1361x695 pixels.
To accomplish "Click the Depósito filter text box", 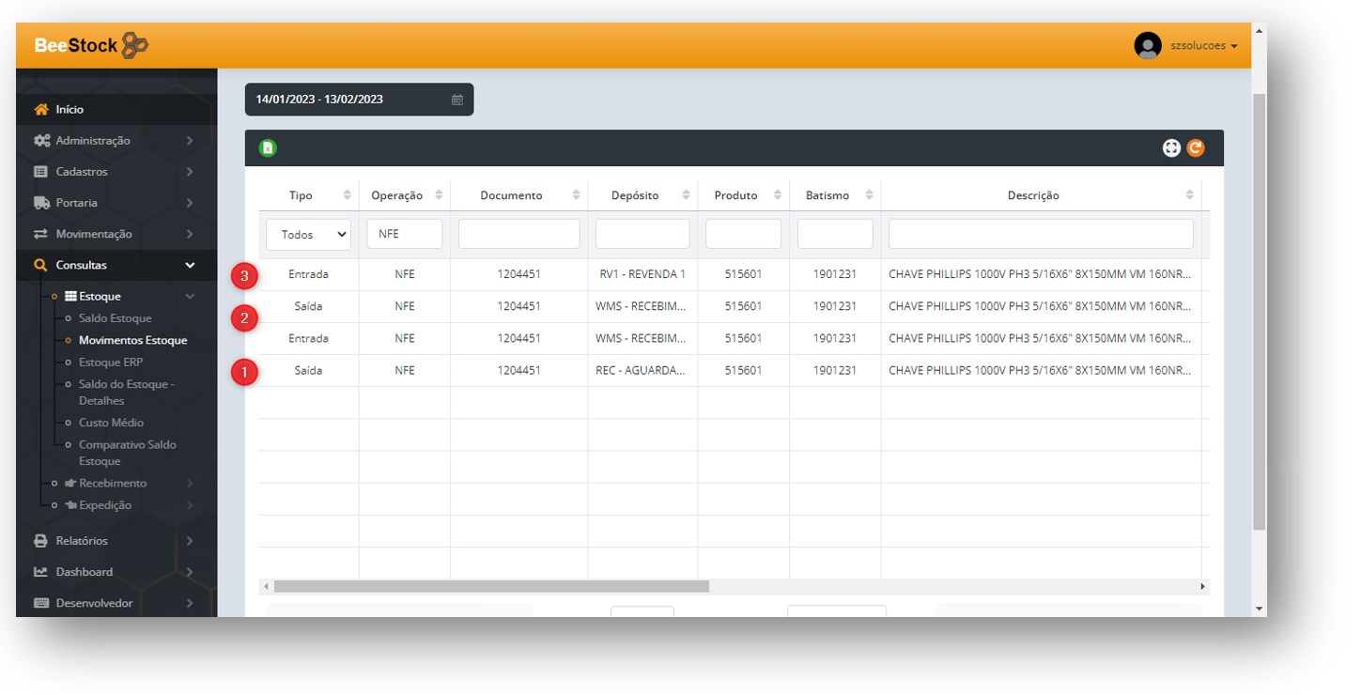I will (642, 235).
